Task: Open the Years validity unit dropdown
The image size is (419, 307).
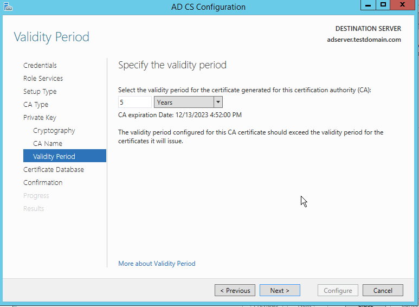Action: 218,102
